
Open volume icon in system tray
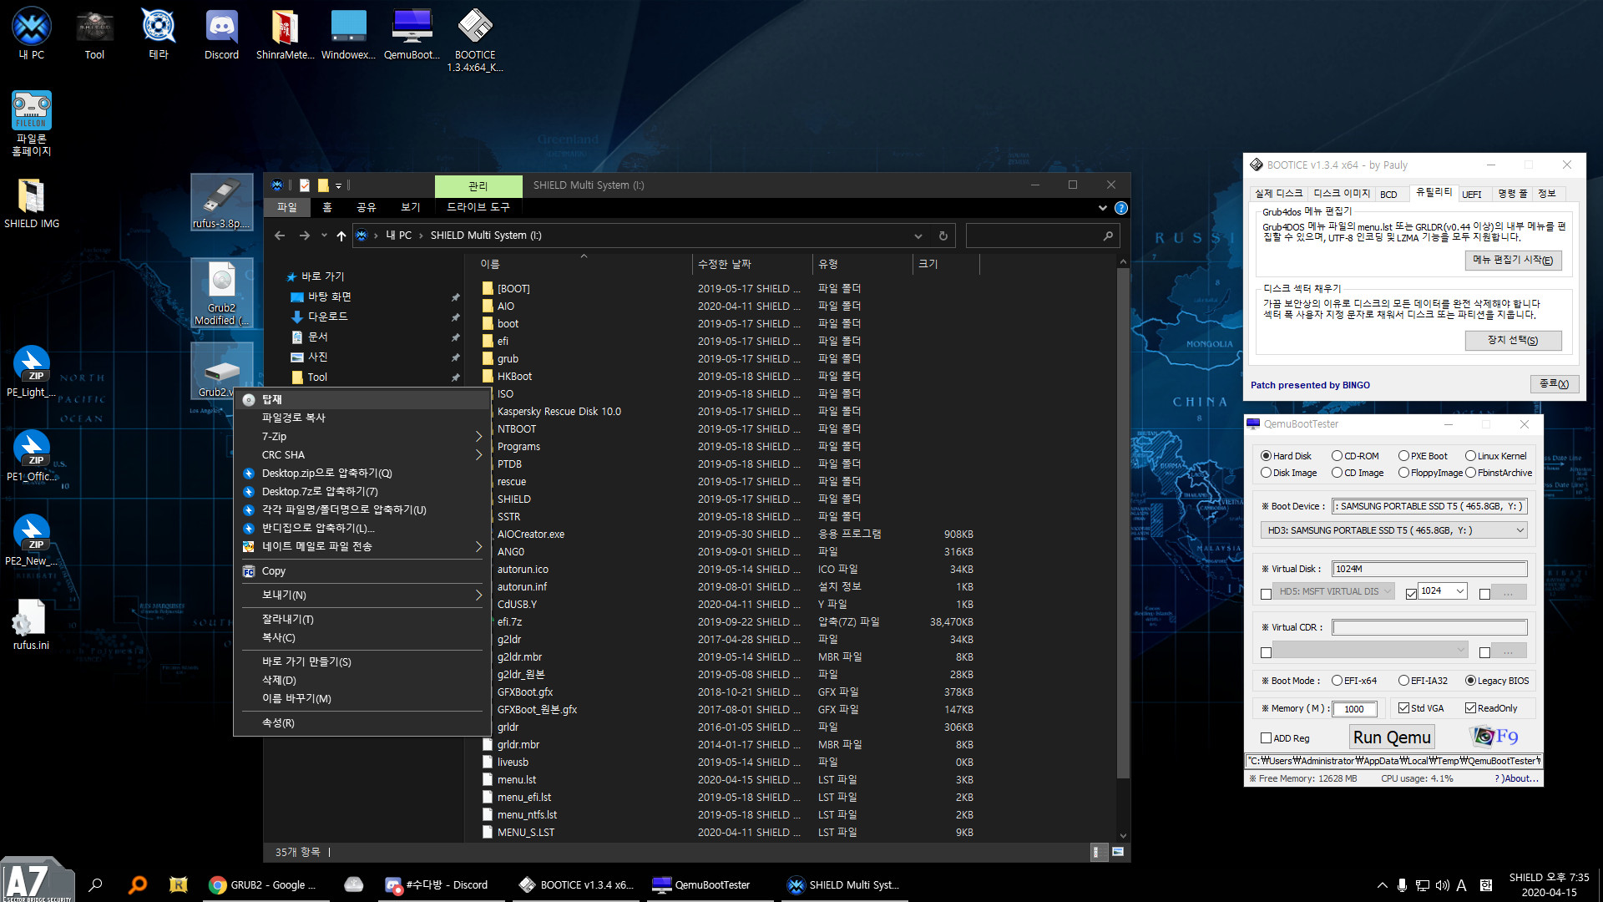[x=1442, y=885]
